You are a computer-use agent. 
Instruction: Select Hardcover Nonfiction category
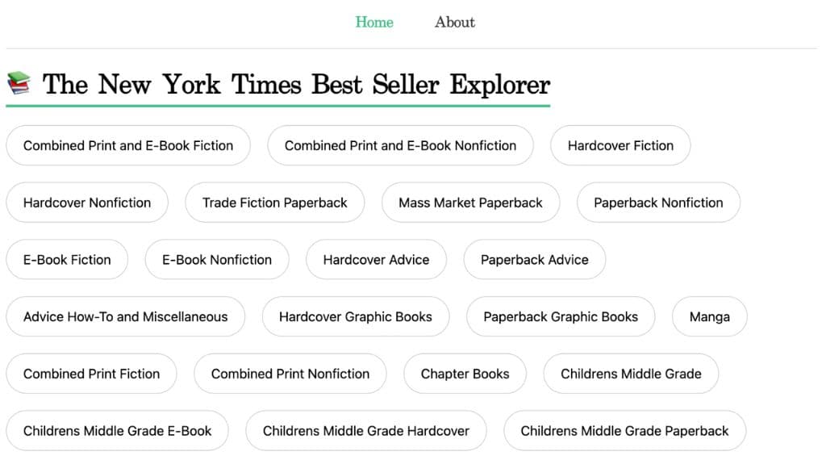pos(87,203)
